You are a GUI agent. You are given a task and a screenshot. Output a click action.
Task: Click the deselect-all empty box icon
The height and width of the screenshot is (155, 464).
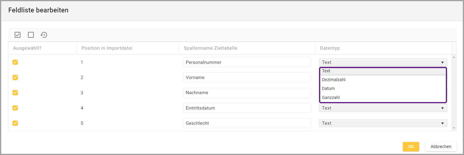tap(31, 35)
